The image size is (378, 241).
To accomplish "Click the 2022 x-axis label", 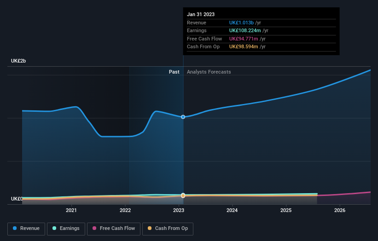I will point(125,210).
